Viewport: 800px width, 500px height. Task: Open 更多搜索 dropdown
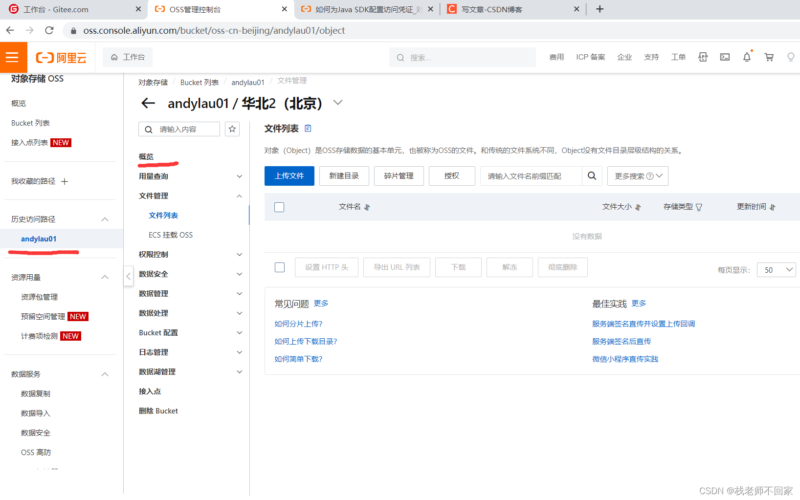[x=638, y=176]
